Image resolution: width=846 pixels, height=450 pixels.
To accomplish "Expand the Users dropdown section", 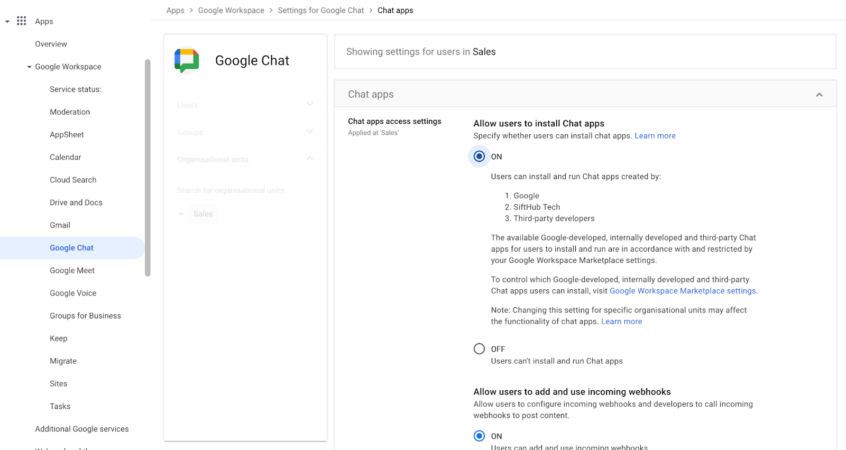I will click(309, 105).
